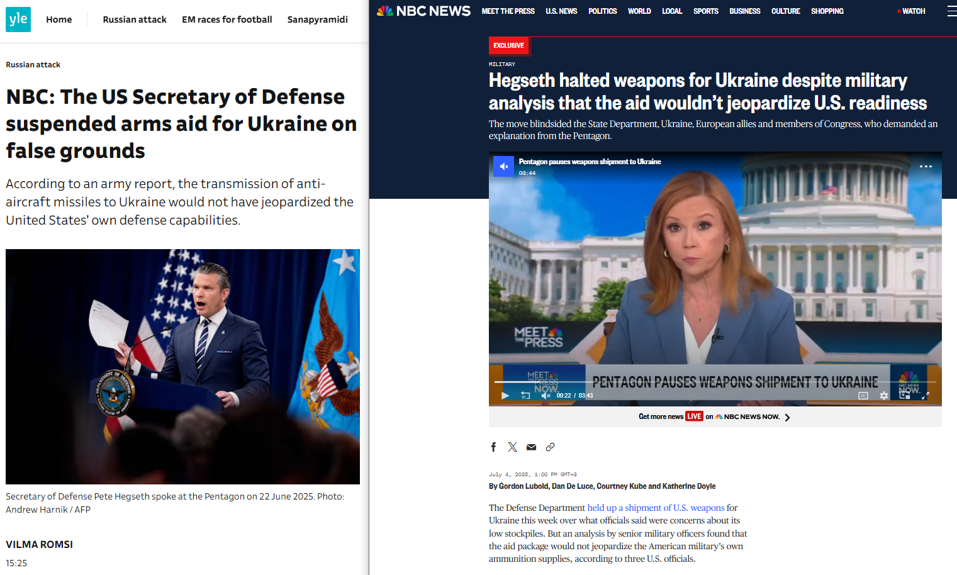
Task: Click the Yle publish time 15:25
Action: tap(16, 563)
